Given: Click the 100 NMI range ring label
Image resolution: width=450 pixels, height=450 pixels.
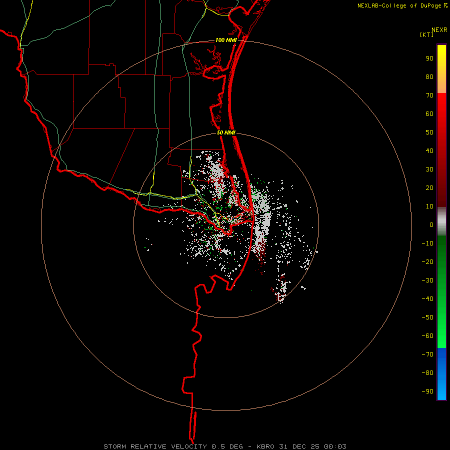Looking at the screenshot, I should pyautogui.click(x=226, y=40).
